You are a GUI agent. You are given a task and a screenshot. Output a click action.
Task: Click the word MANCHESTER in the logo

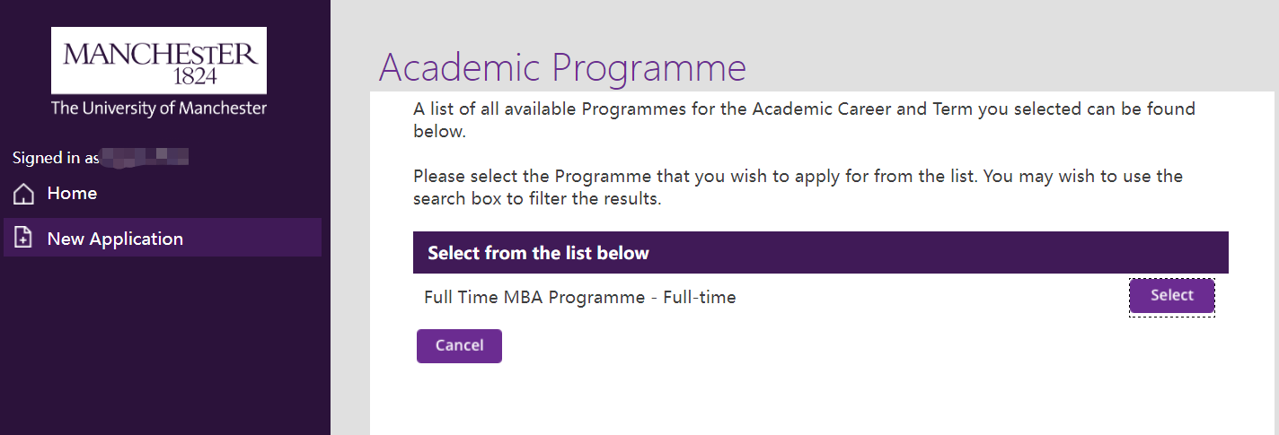click(x=160, y=53)
